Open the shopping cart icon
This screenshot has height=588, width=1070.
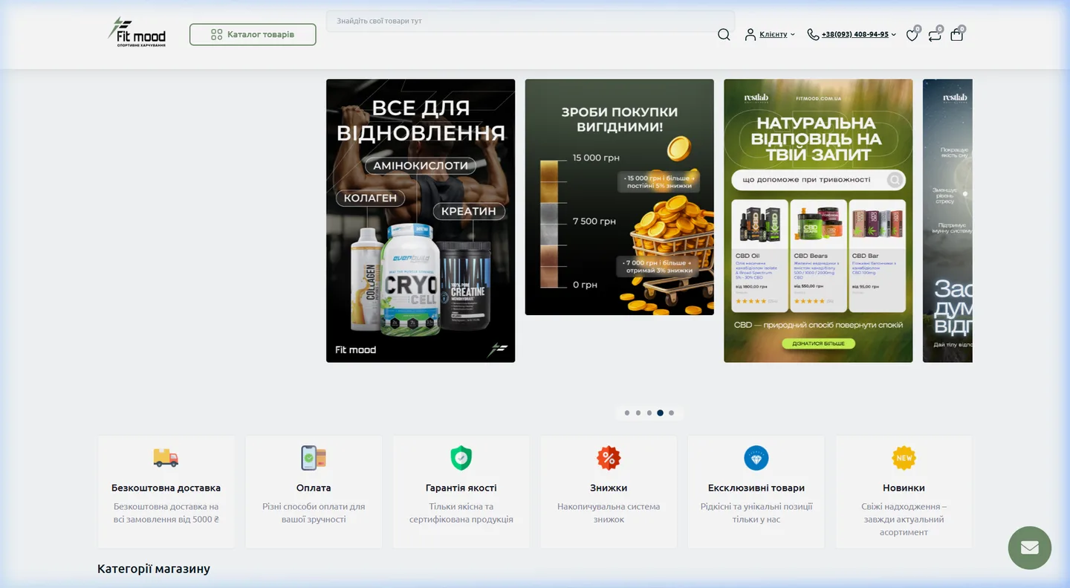coord(957,34)
